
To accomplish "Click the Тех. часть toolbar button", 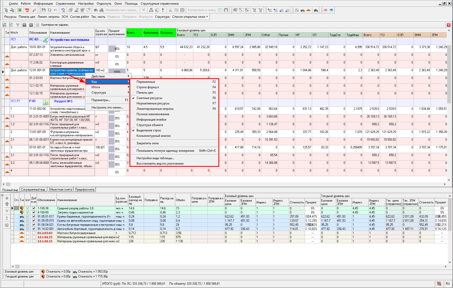I will point(98,17).
